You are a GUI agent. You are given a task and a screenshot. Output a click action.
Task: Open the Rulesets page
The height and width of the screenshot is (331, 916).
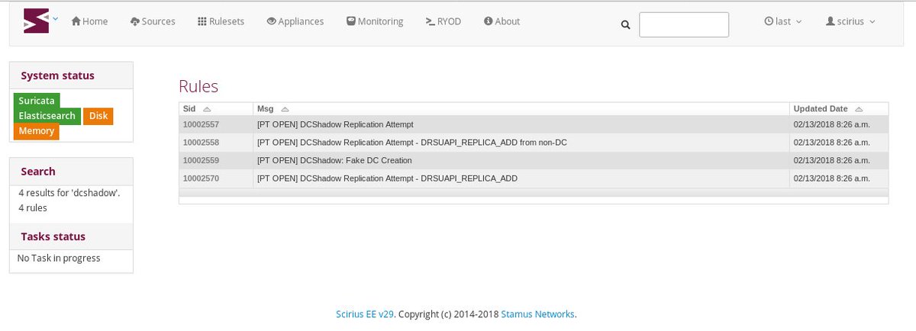click(x=221, y=21)
